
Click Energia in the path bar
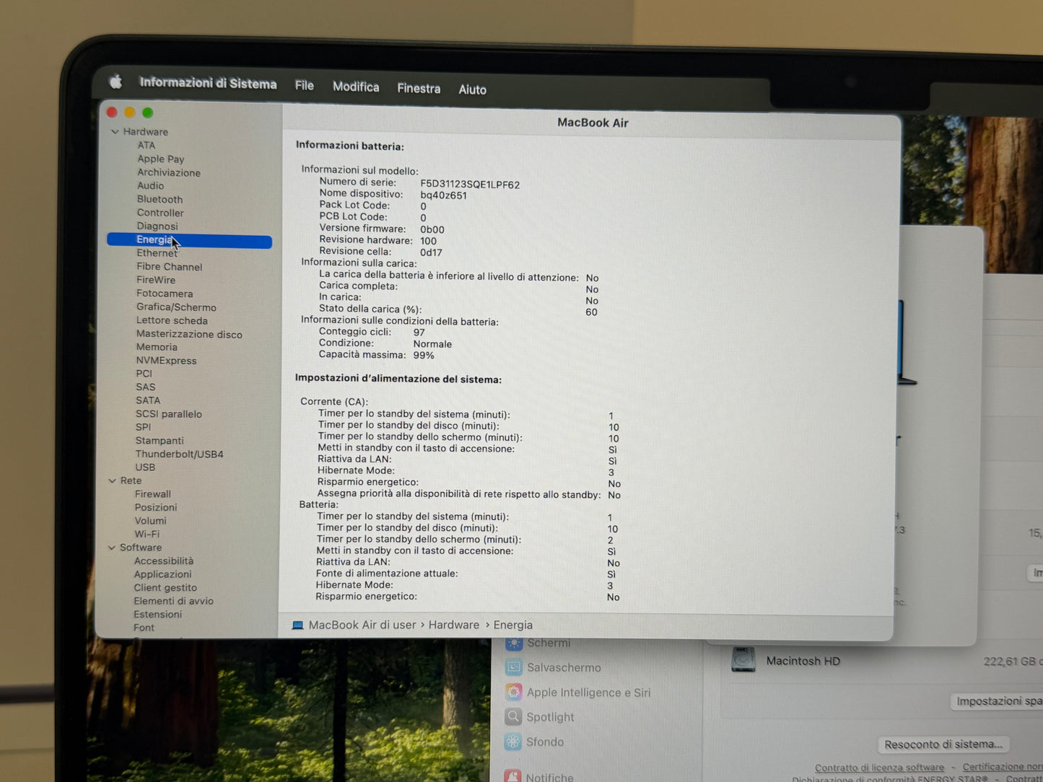pyautogui.click(x=512, y=625)
